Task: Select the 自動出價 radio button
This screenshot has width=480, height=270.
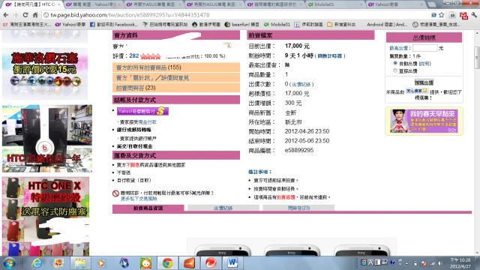Action: [x=395, y=63]
